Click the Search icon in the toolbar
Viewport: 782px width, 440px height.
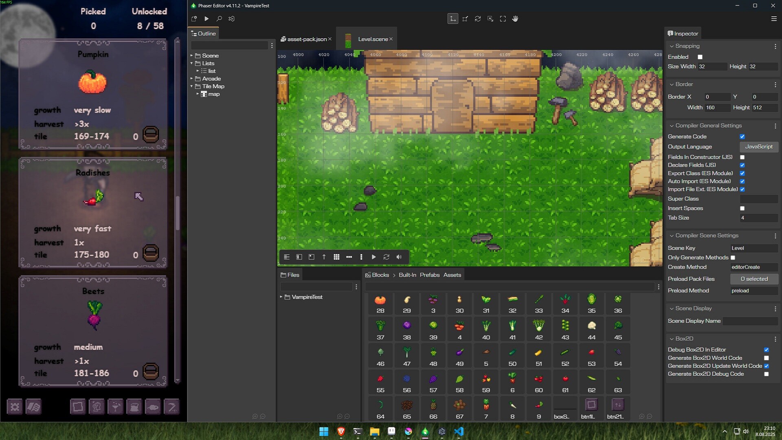pos(219,19)
